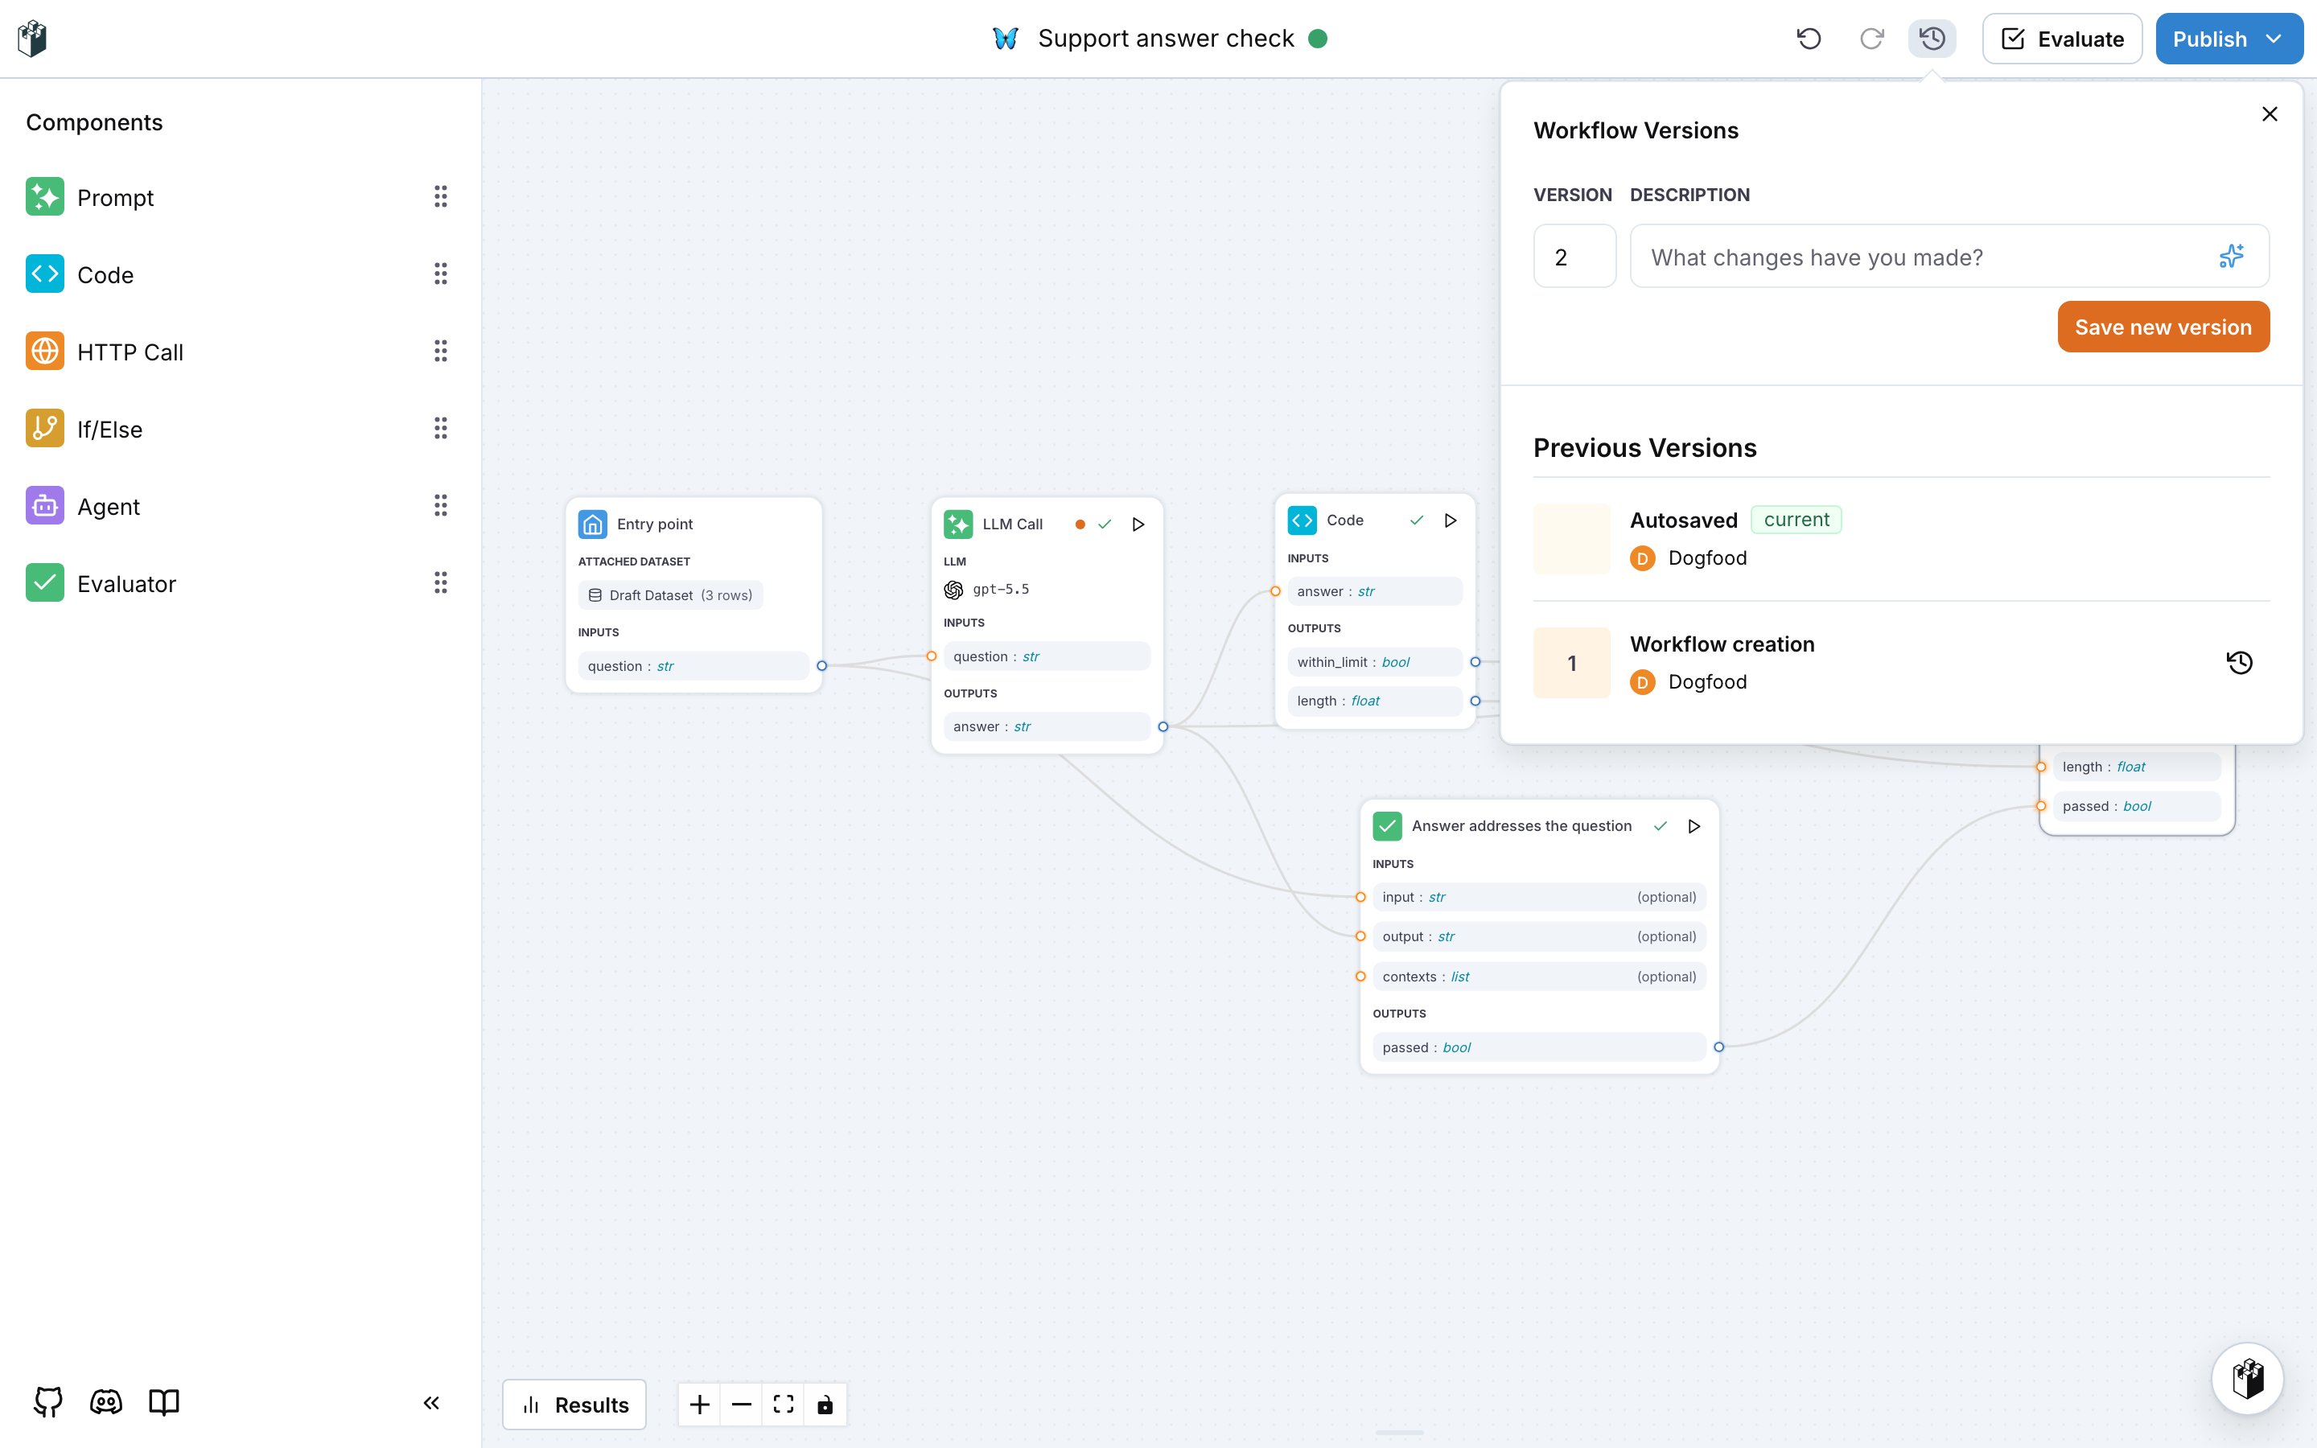Screen dimensions: 2317x1448
Task: Click the version 1 number thumbnail
Action: click(x=1571, y=663)
